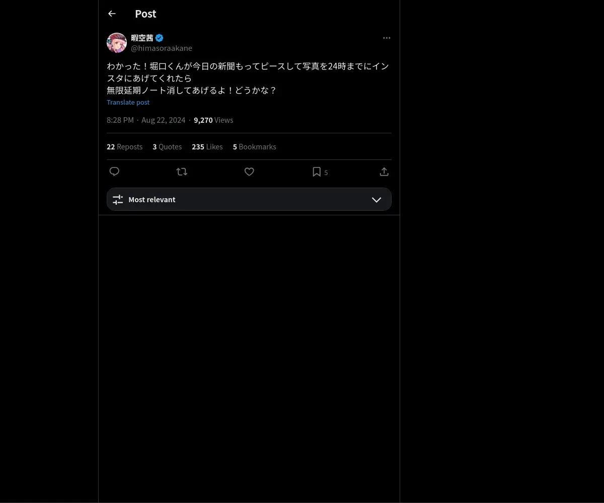Click the Translate post link
The height and width of the screenshot is (503, 604).
(x=128, y=102)
